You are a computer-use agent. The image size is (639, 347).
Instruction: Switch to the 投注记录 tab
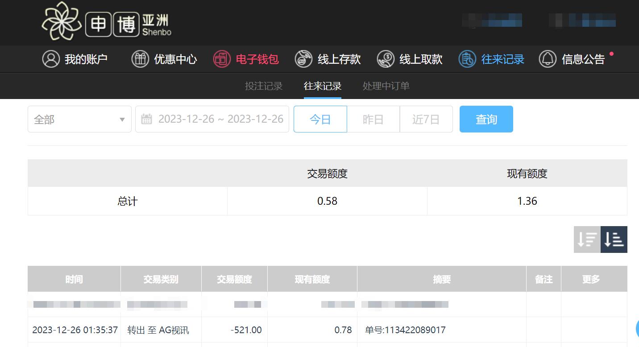click(x=264, y=86)
